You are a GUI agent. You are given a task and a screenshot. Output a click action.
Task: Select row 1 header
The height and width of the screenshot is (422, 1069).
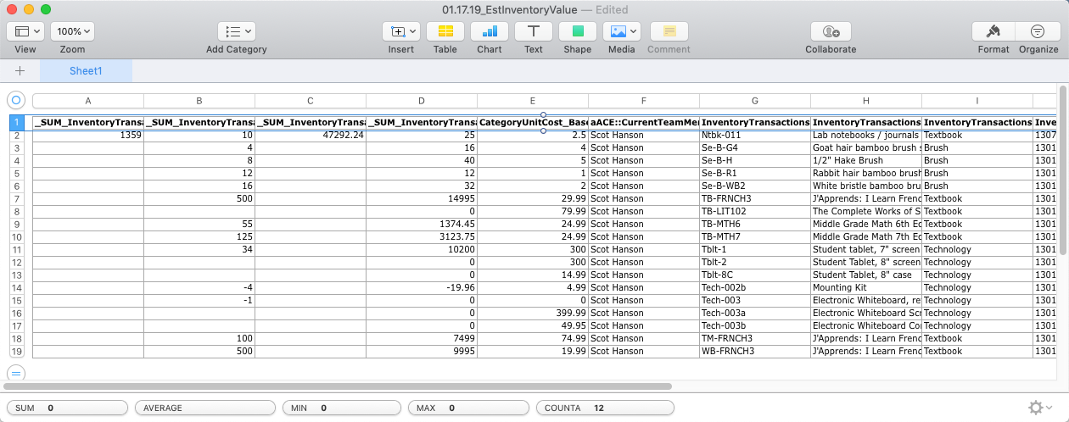[15, 122]
